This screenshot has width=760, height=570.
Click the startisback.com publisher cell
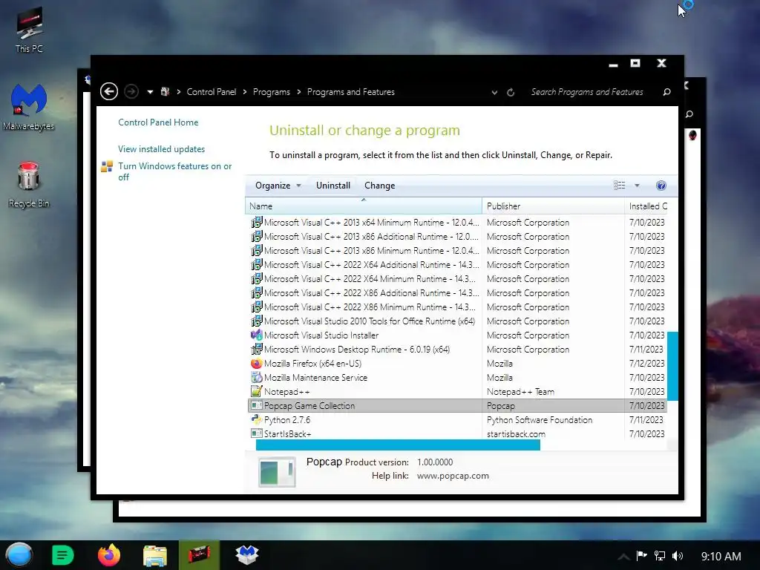click(516, 434)
